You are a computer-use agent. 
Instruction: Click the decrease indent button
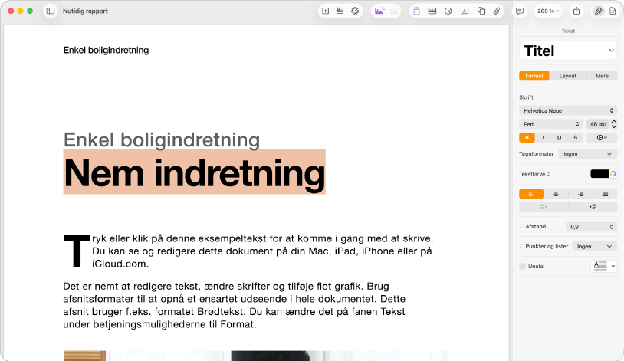(x=544, y=207)
